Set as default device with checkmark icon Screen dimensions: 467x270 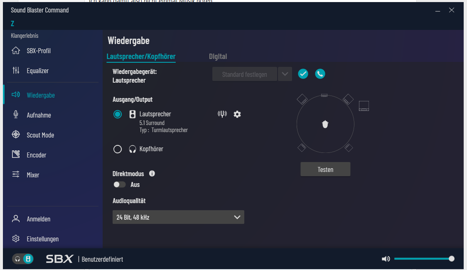click(303, 74)
